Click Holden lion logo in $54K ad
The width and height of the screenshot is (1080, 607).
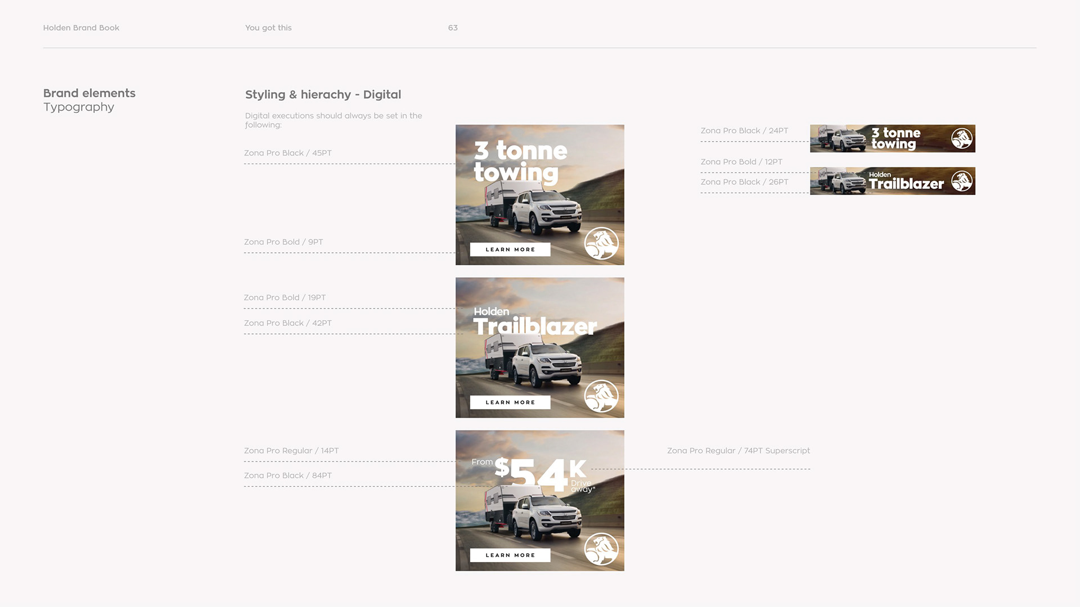click(601, 549)
